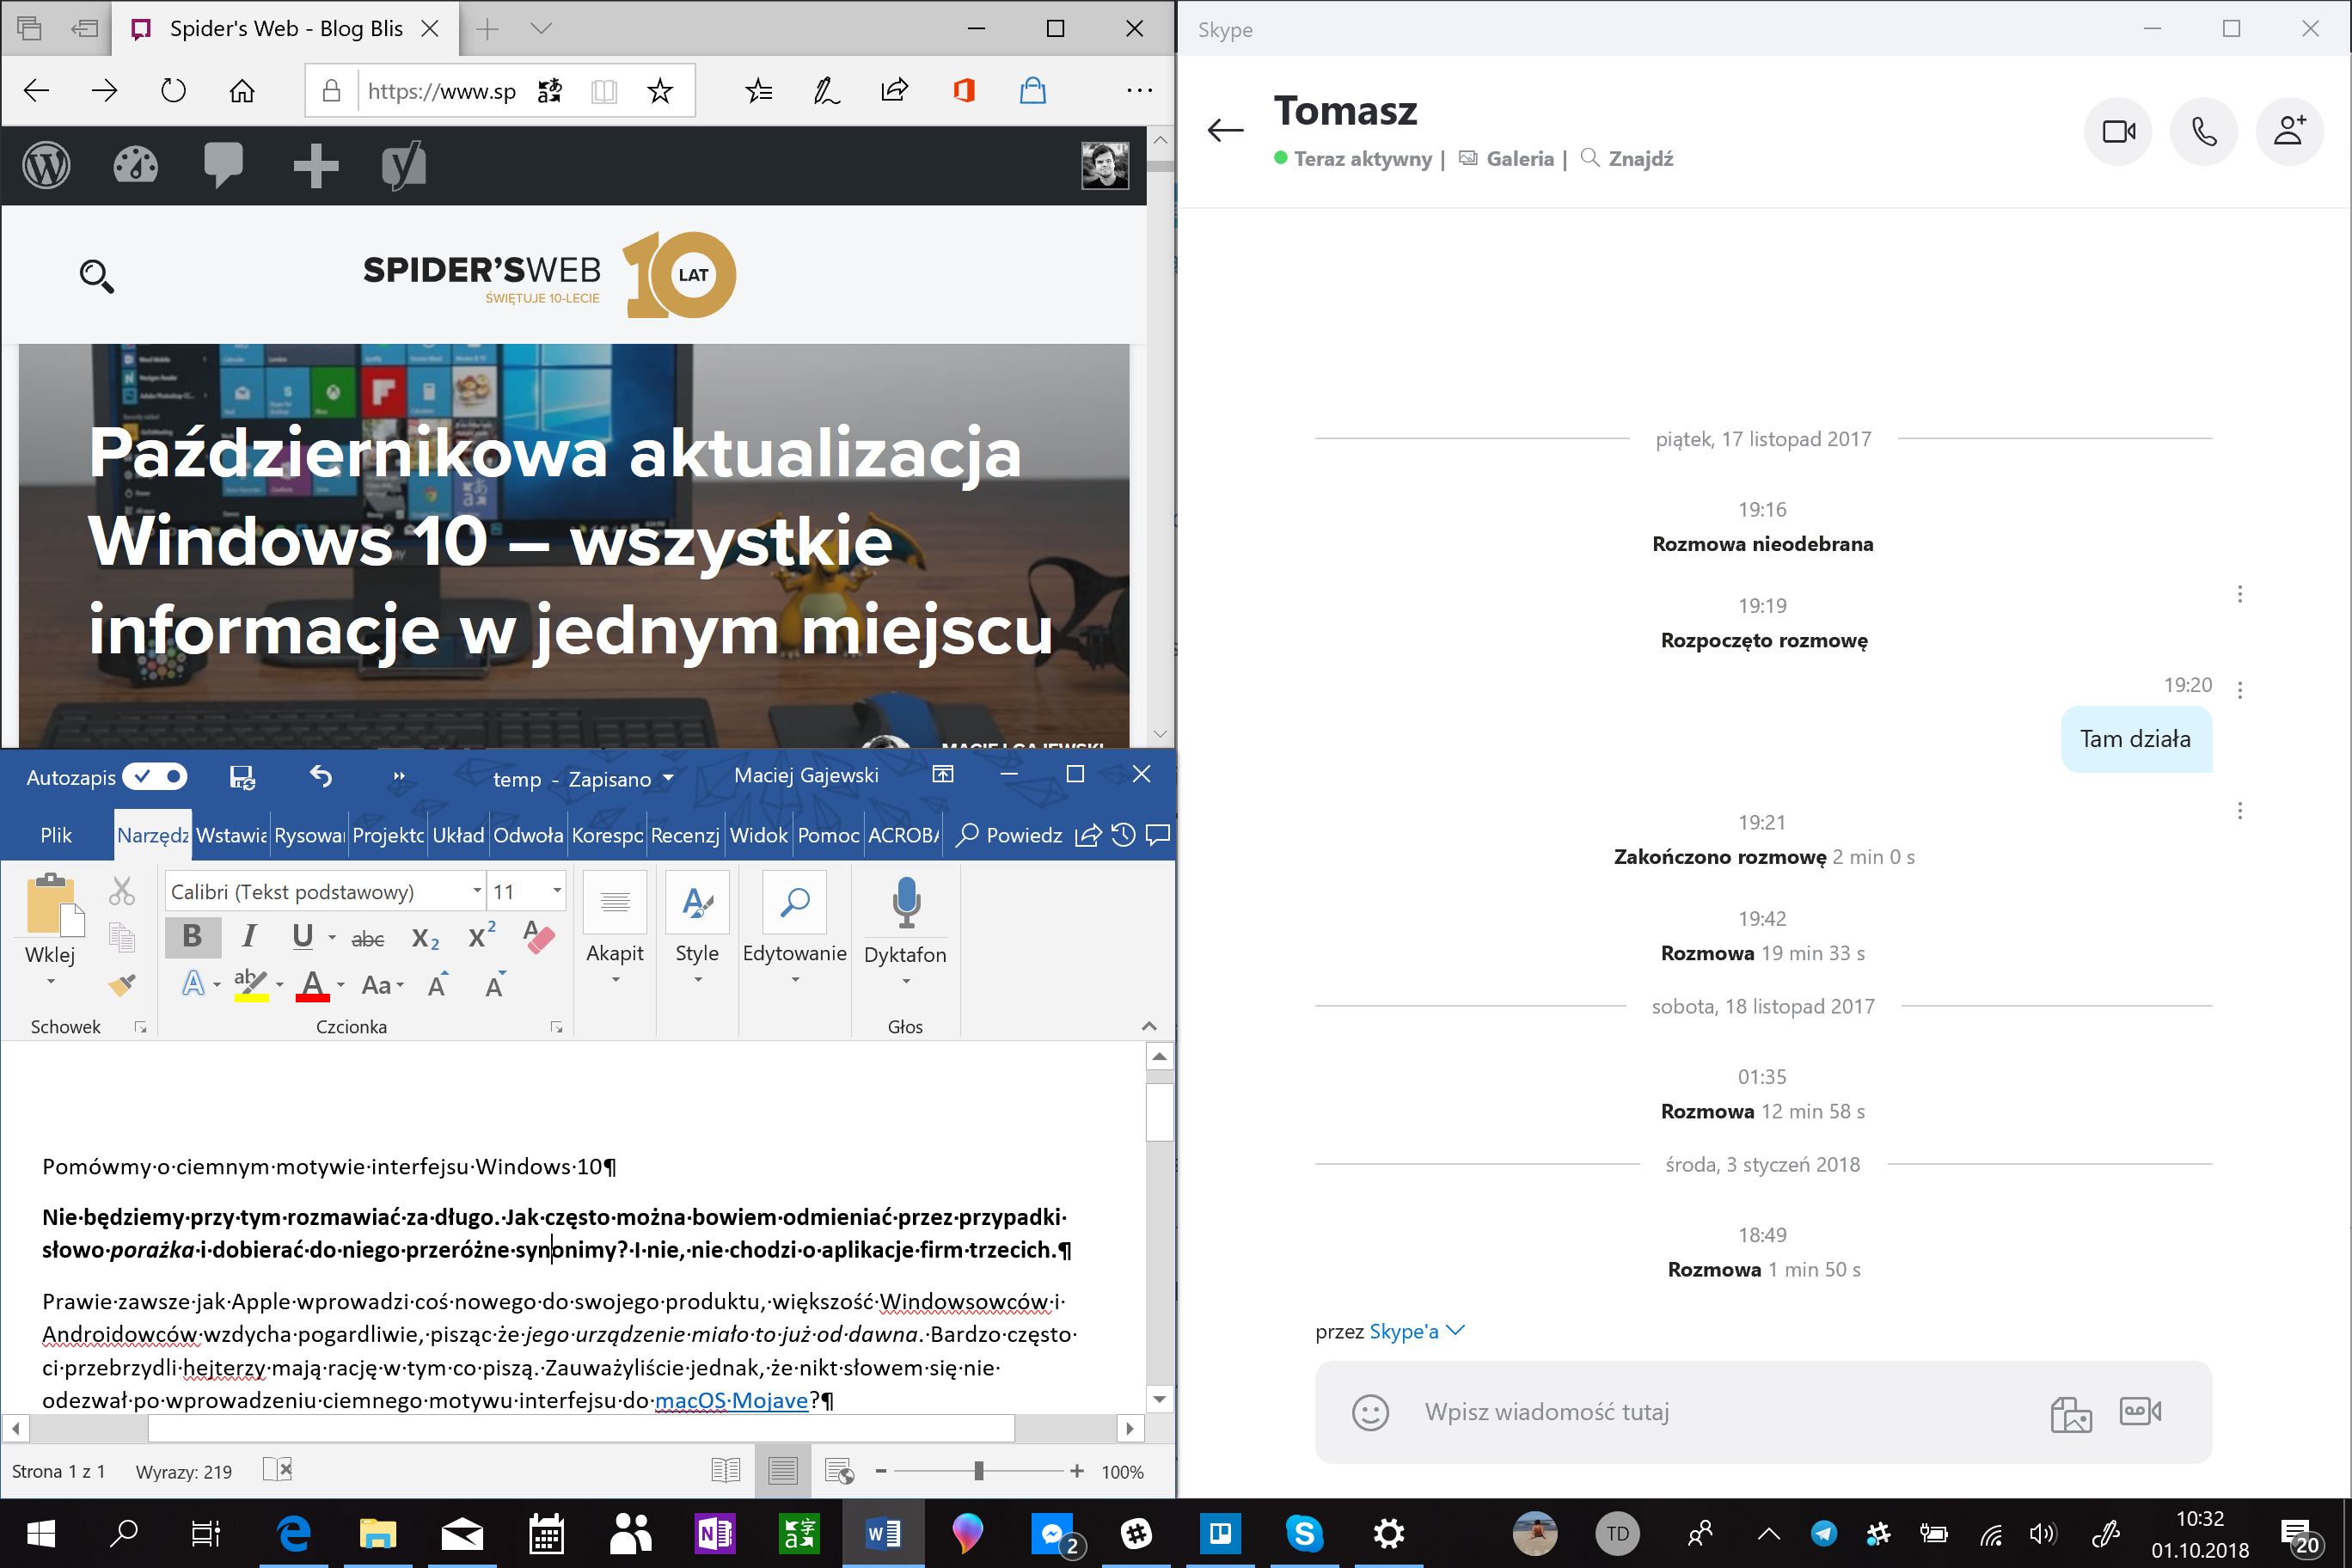Go back from the Tomasz chat in Skype
Image resolution: width=2352 pixels, height=1568 pixels.
pyautogui.click(x=1225, y=130)
